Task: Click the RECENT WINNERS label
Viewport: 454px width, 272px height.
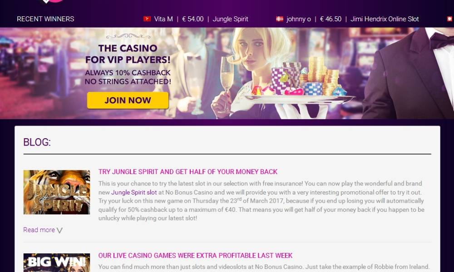Action: (45, 19)
